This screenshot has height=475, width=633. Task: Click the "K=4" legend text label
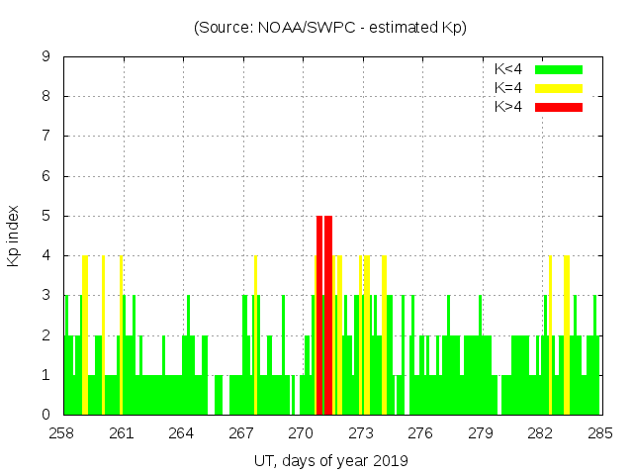pyautogui.click(x=508, y=88)
